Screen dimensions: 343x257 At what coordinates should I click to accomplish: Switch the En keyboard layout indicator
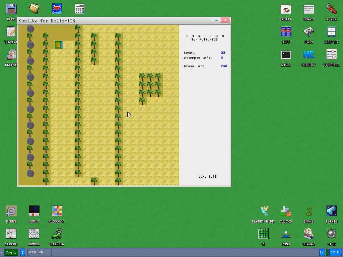click(x=322, y=252)
